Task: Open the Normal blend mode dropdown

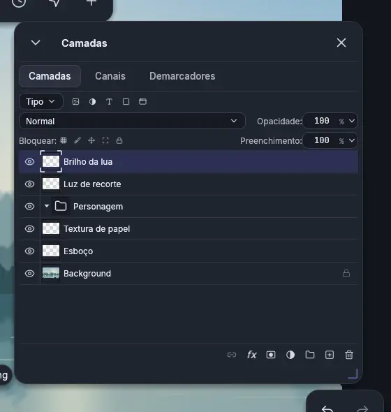Action: [x=132, y=121]
